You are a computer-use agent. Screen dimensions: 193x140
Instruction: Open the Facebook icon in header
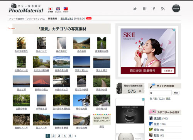(x=154, y=9)
